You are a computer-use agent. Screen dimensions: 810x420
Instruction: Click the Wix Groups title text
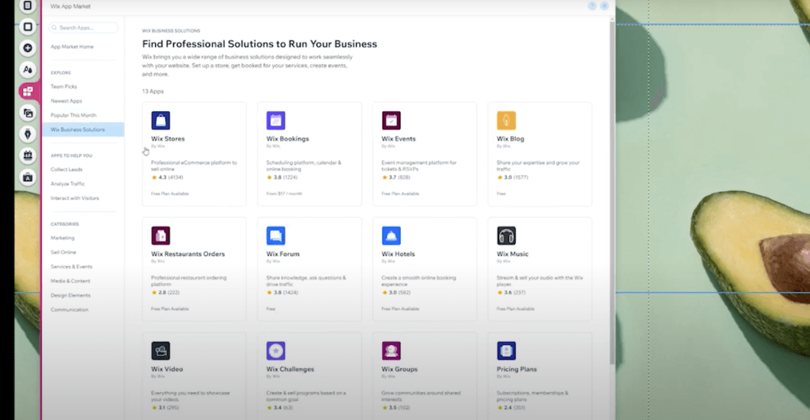pyautogui.click(x=399, y=369)
